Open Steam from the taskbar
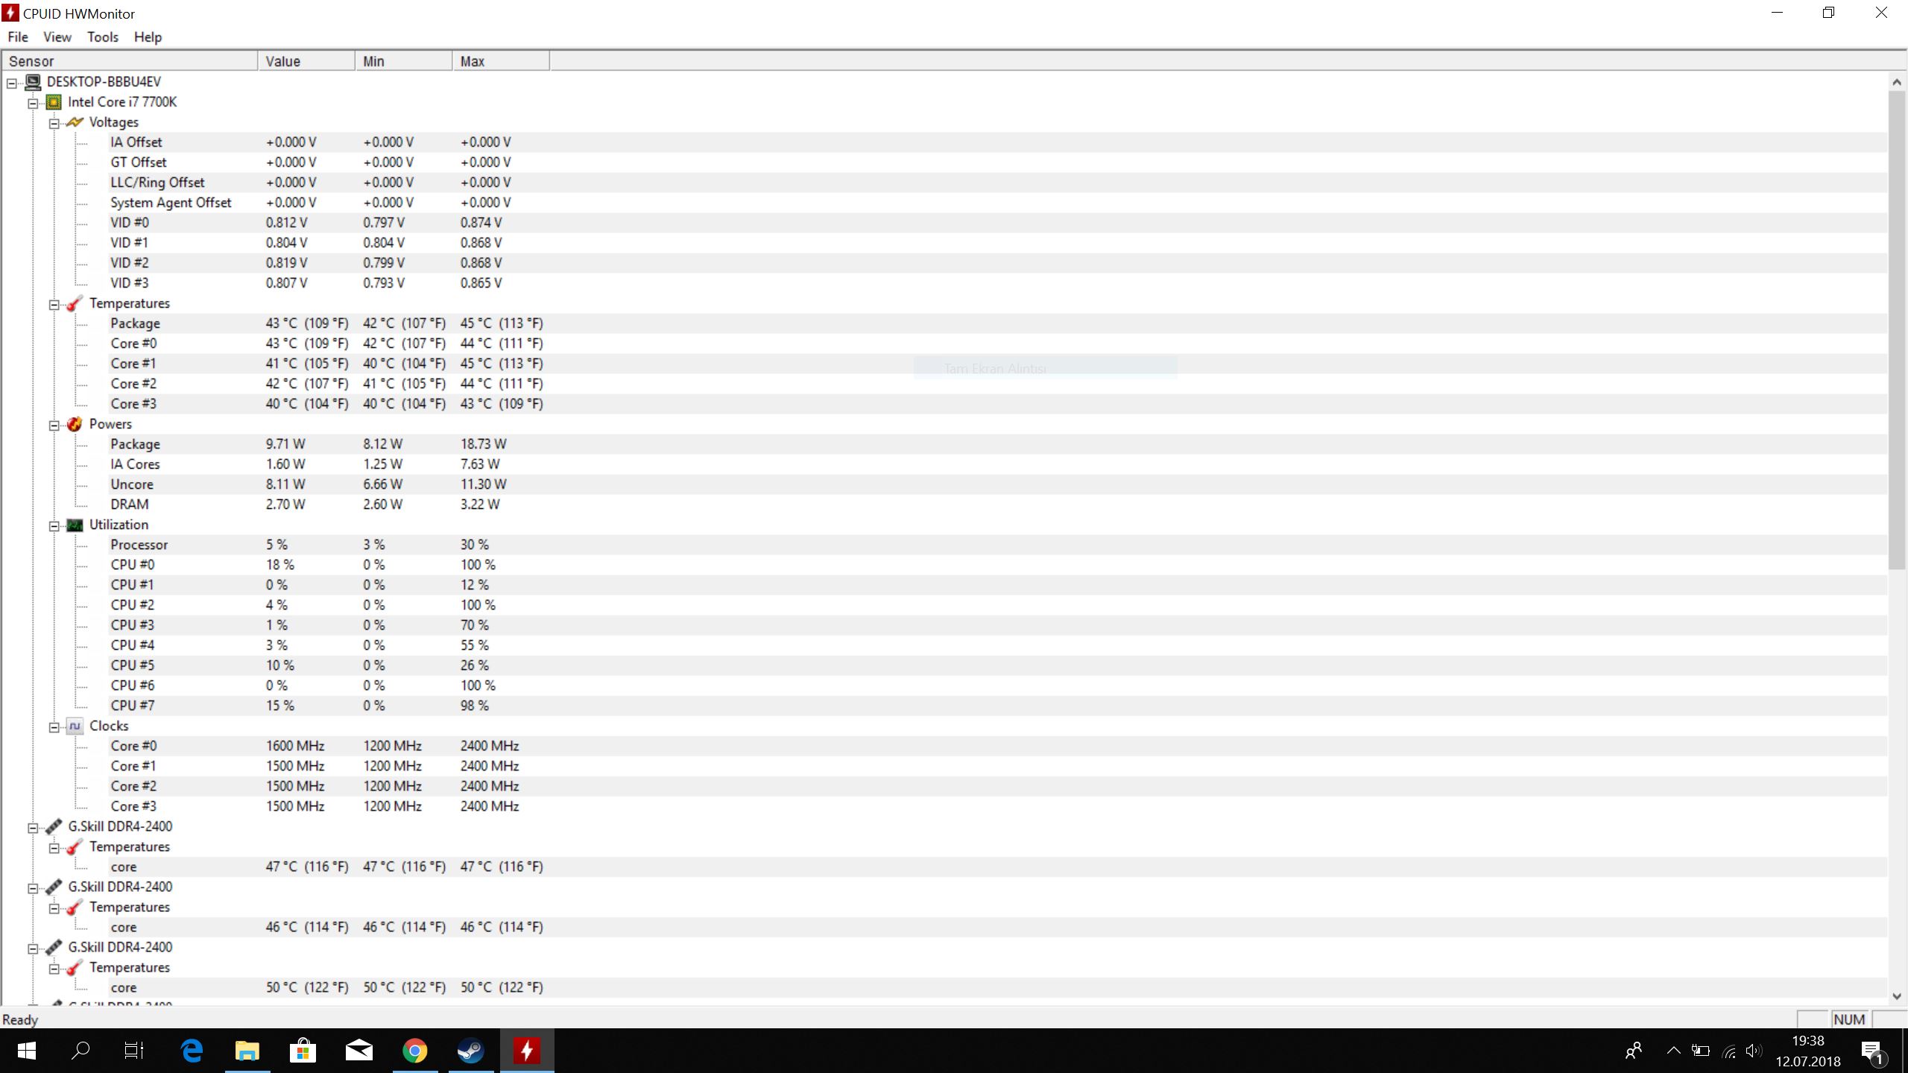Screen dimensions: 1908x1073 (470, 1051)
